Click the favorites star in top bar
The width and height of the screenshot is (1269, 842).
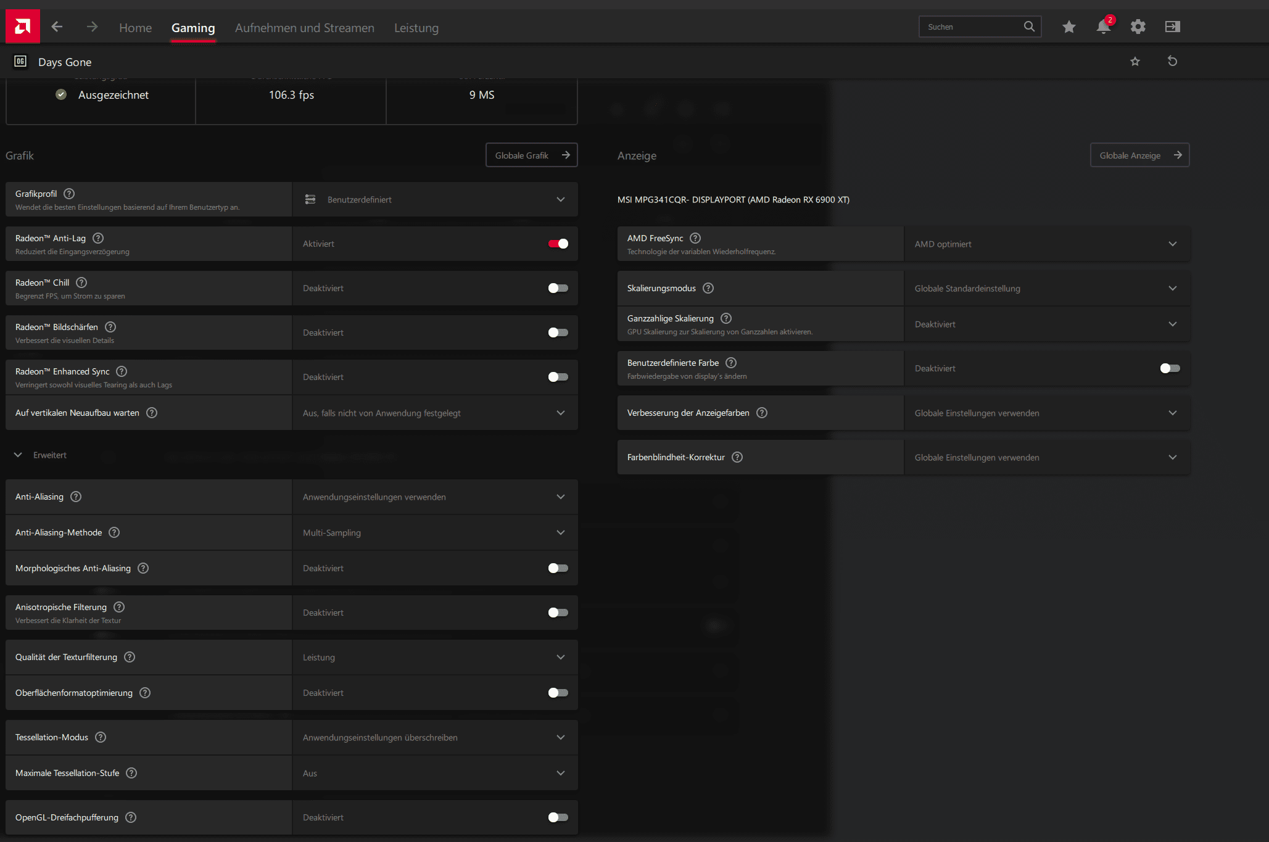click(1069, 27)
